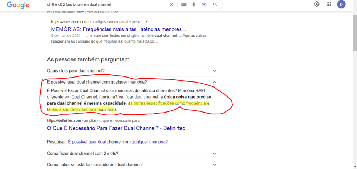Click inside the search query text field
This screenshot has width=357, height=169.
[104, 4]
